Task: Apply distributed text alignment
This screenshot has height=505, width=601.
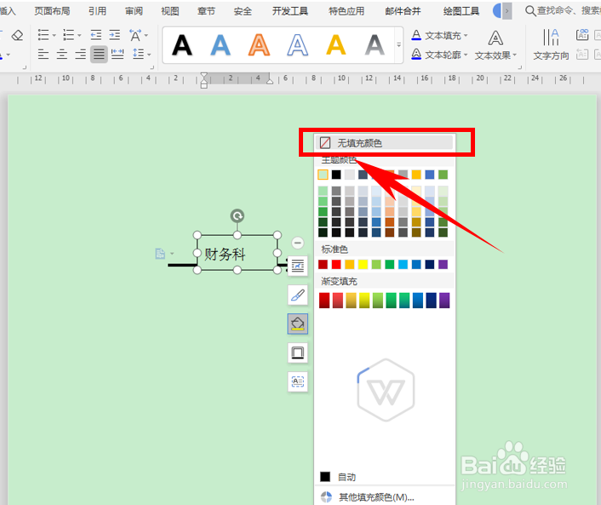Action: click(x=117, y=54)
